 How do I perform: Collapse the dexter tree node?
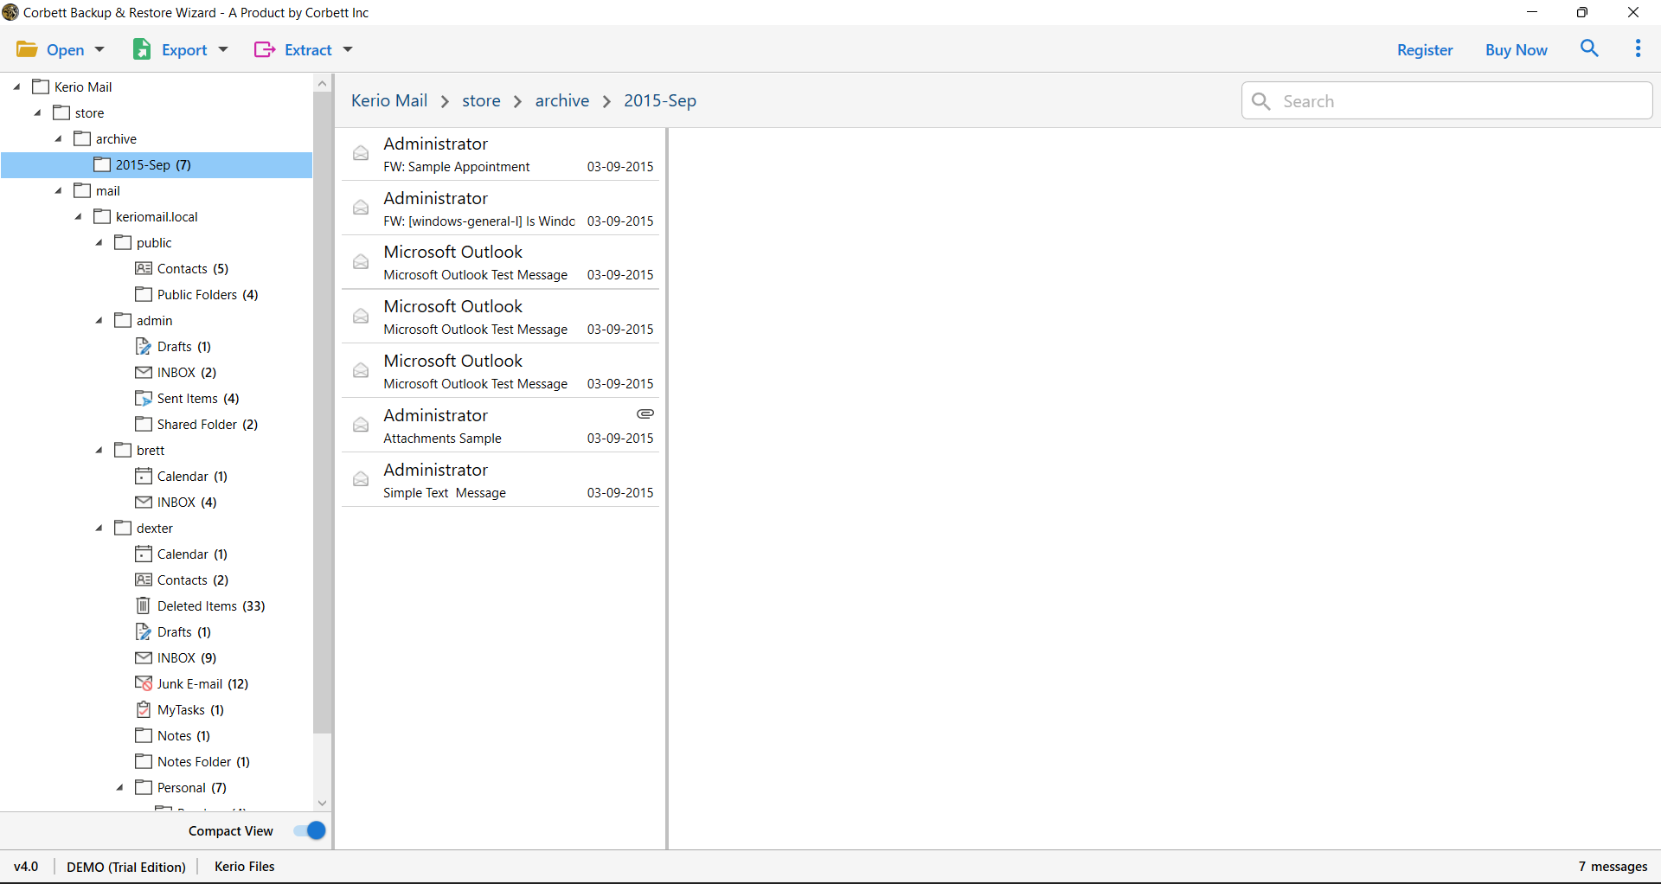[99, 528]
